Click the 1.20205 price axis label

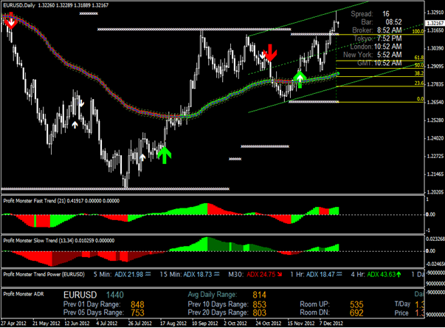[435, 192]
